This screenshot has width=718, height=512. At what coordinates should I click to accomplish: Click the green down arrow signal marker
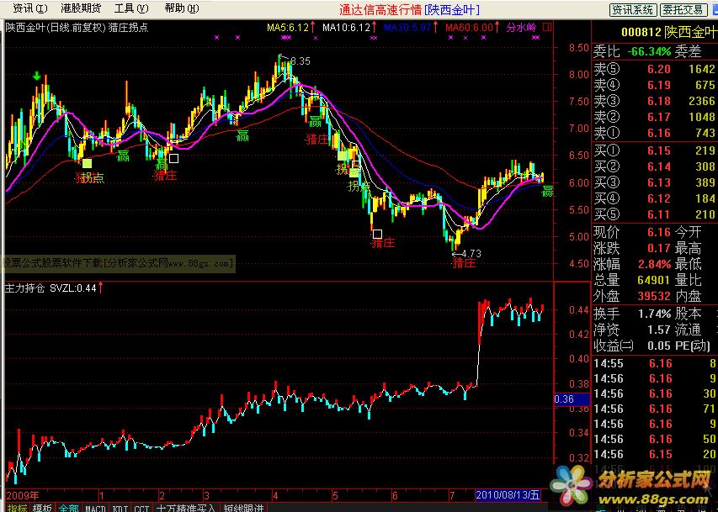click(x=37, y=76)
